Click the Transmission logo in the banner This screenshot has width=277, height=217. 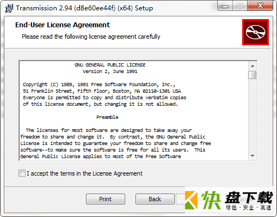point(255,32)
